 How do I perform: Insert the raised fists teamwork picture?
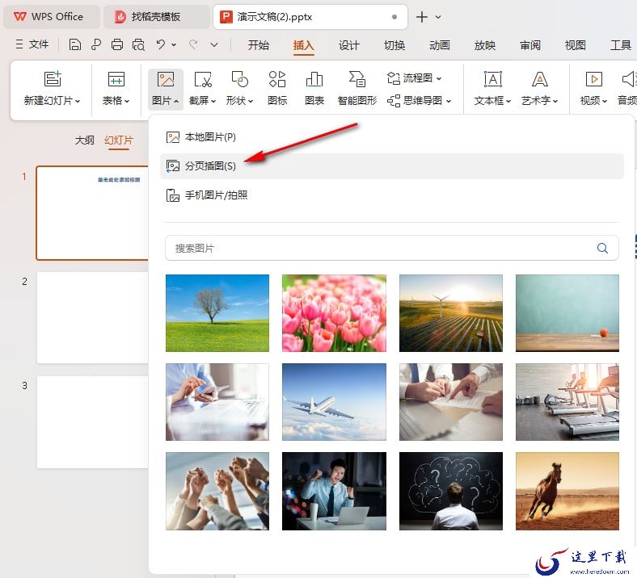pyautogui.click(x=217, y=491)
